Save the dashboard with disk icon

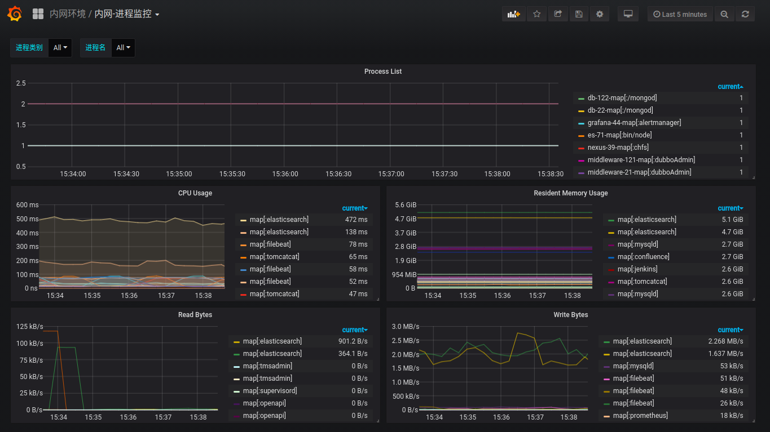579,14
